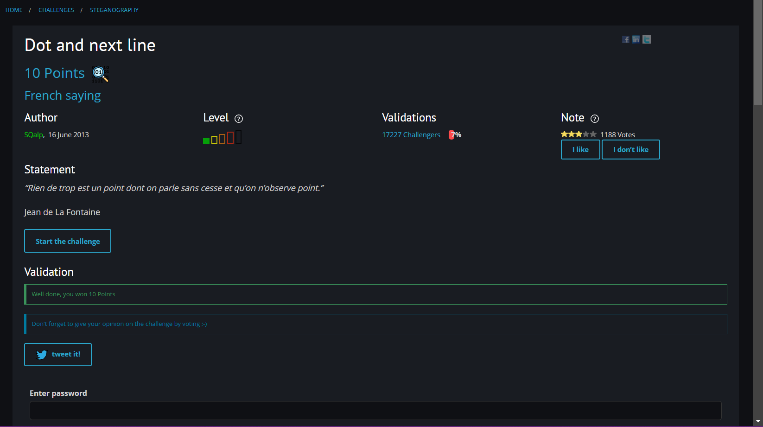
Task: Focus the Enter password field
Action: click(375, 410)
